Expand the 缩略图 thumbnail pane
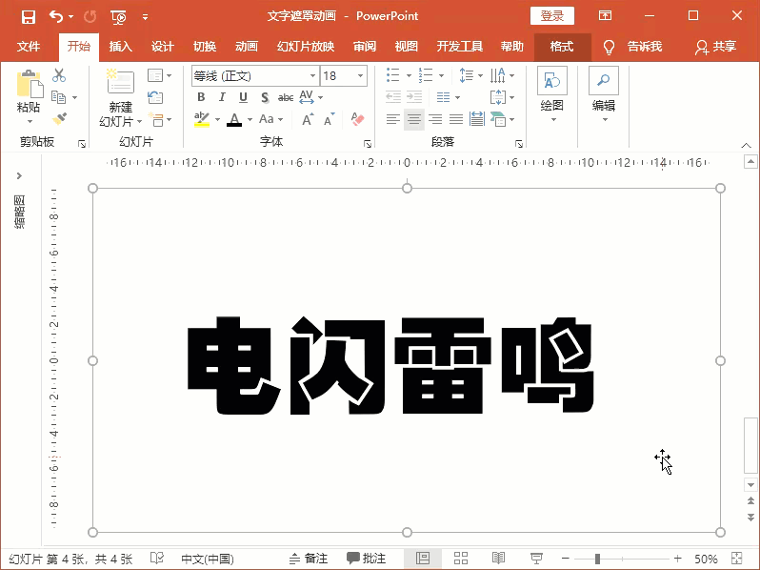 coord(19,175)
